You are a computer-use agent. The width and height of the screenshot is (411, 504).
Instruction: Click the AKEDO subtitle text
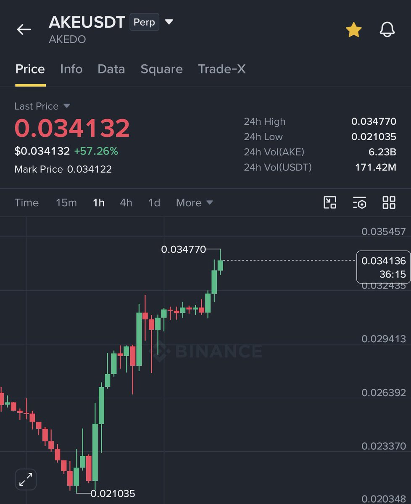(67, 39)
